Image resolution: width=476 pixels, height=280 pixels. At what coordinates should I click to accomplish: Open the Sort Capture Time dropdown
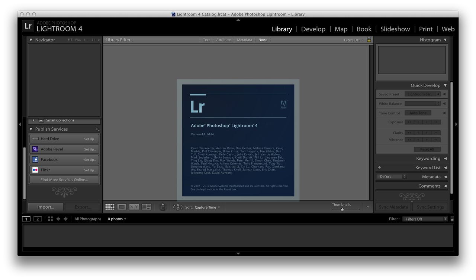(207, 207)
